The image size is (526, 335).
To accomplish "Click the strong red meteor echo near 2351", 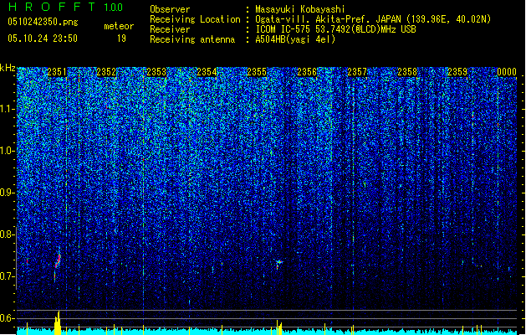I will 58,261.
